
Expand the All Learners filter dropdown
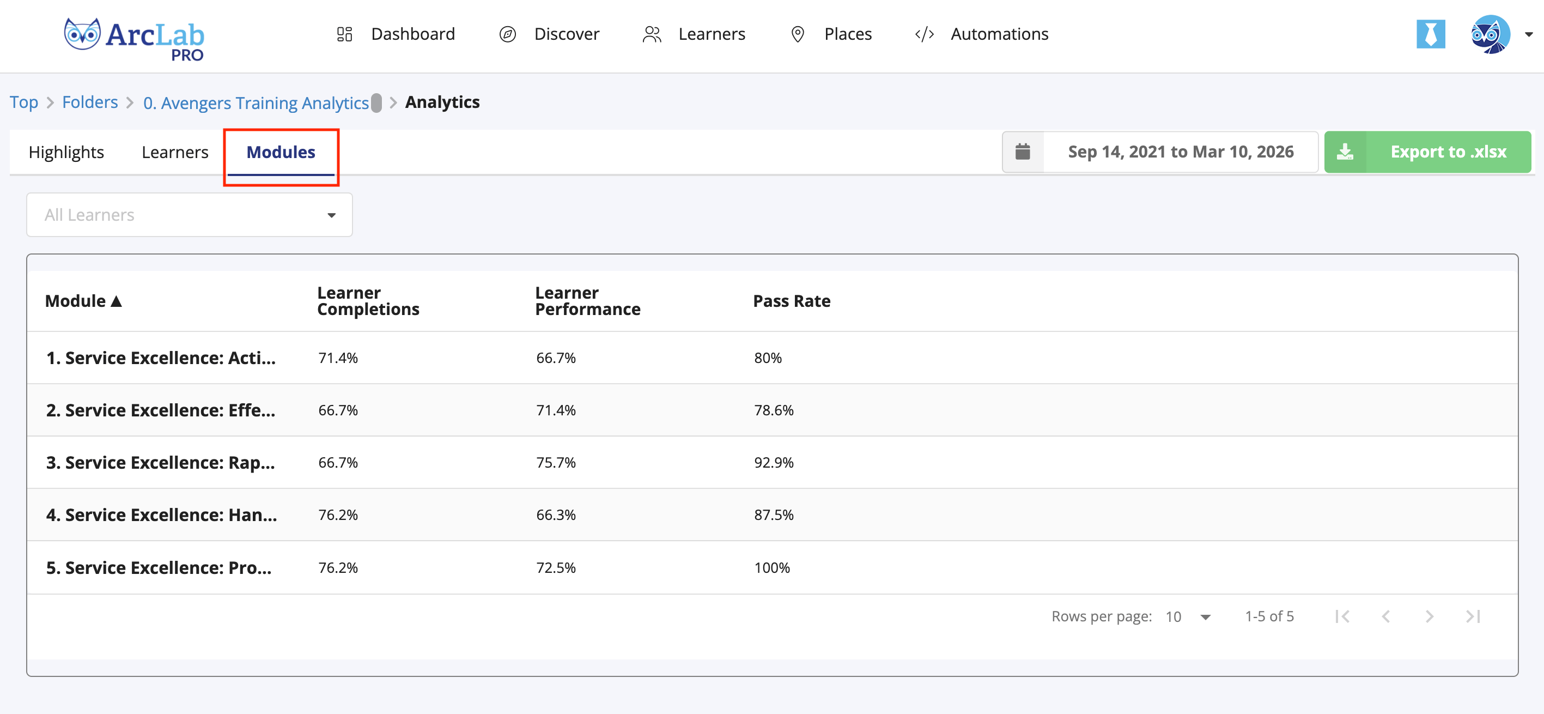click(x=190, y=215)
